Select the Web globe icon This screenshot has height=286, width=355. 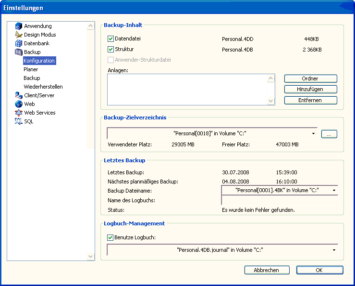pyautogui.click(x=19, y=104)
